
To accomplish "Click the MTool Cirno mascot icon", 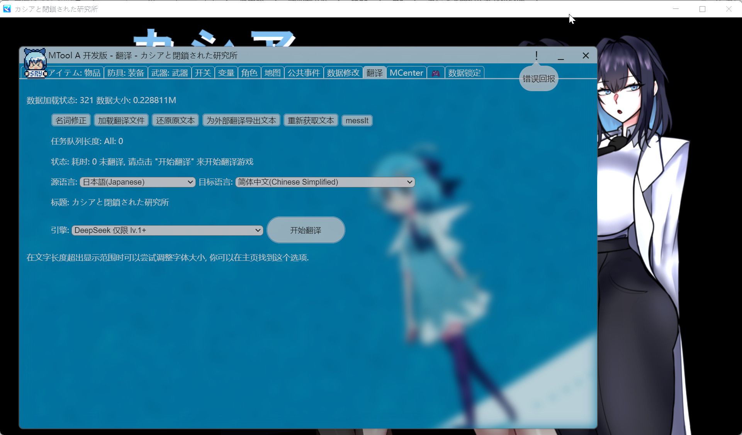I will [x=35, y=63].
